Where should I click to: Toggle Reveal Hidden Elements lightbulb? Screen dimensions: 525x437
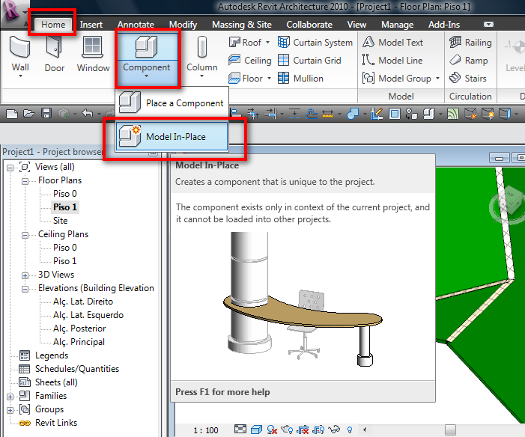click(x=350, y=430)
